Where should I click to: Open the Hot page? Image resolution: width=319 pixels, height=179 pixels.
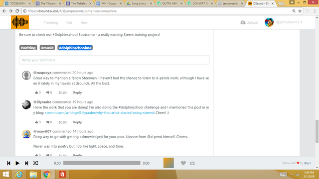[69, 22]
